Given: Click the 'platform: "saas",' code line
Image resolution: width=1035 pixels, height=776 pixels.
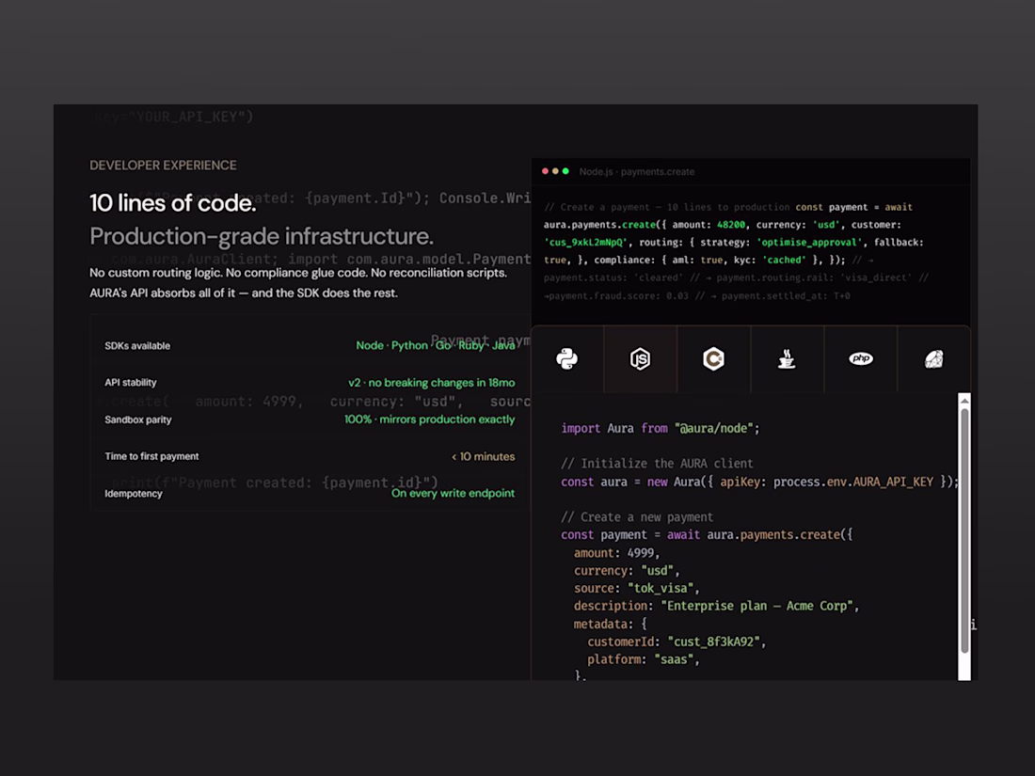Looking at the screenshot, I should point(643,659).
